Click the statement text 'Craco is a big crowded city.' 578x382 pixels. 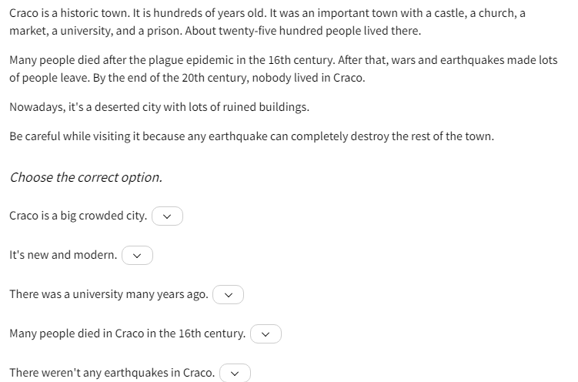[x=79, y=216]
